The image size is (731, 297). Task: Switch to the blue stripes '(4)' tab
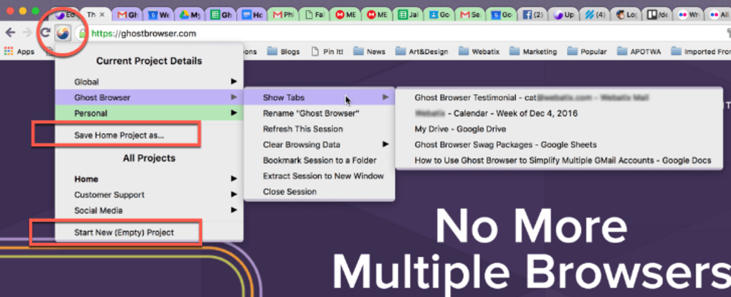(x=596, y=15)
